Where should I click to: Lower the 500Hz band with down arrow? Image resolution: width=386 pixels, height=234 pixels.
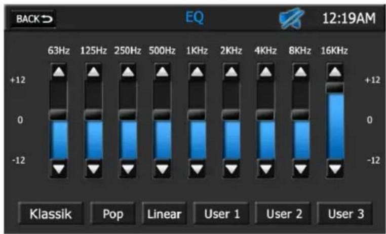tap(163, 169)
